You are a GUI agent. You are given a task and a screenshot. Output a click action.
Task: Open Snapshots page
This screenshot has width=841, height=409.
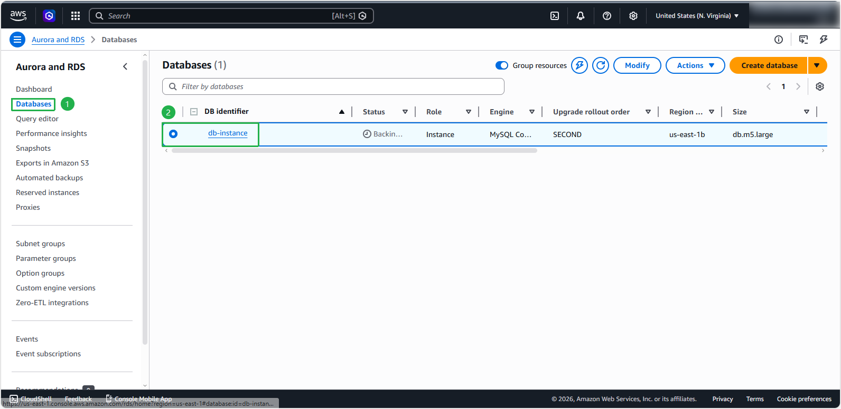(33, 148)
